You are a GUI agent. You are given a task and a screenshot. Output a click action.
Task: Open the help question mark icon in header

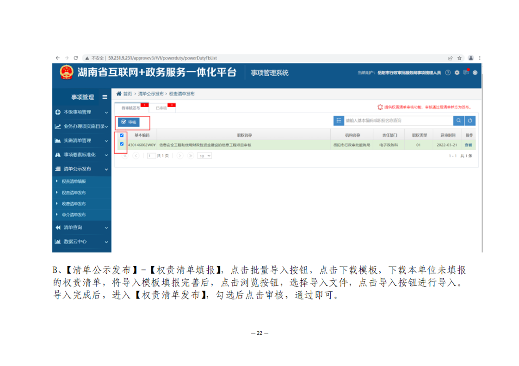448,73
